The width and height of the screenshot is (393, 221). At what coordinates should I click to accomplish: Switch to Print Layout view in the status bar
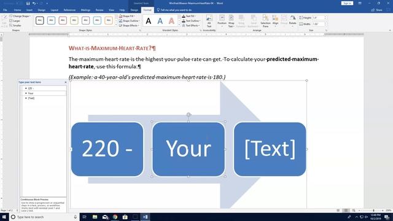point(346,211)
